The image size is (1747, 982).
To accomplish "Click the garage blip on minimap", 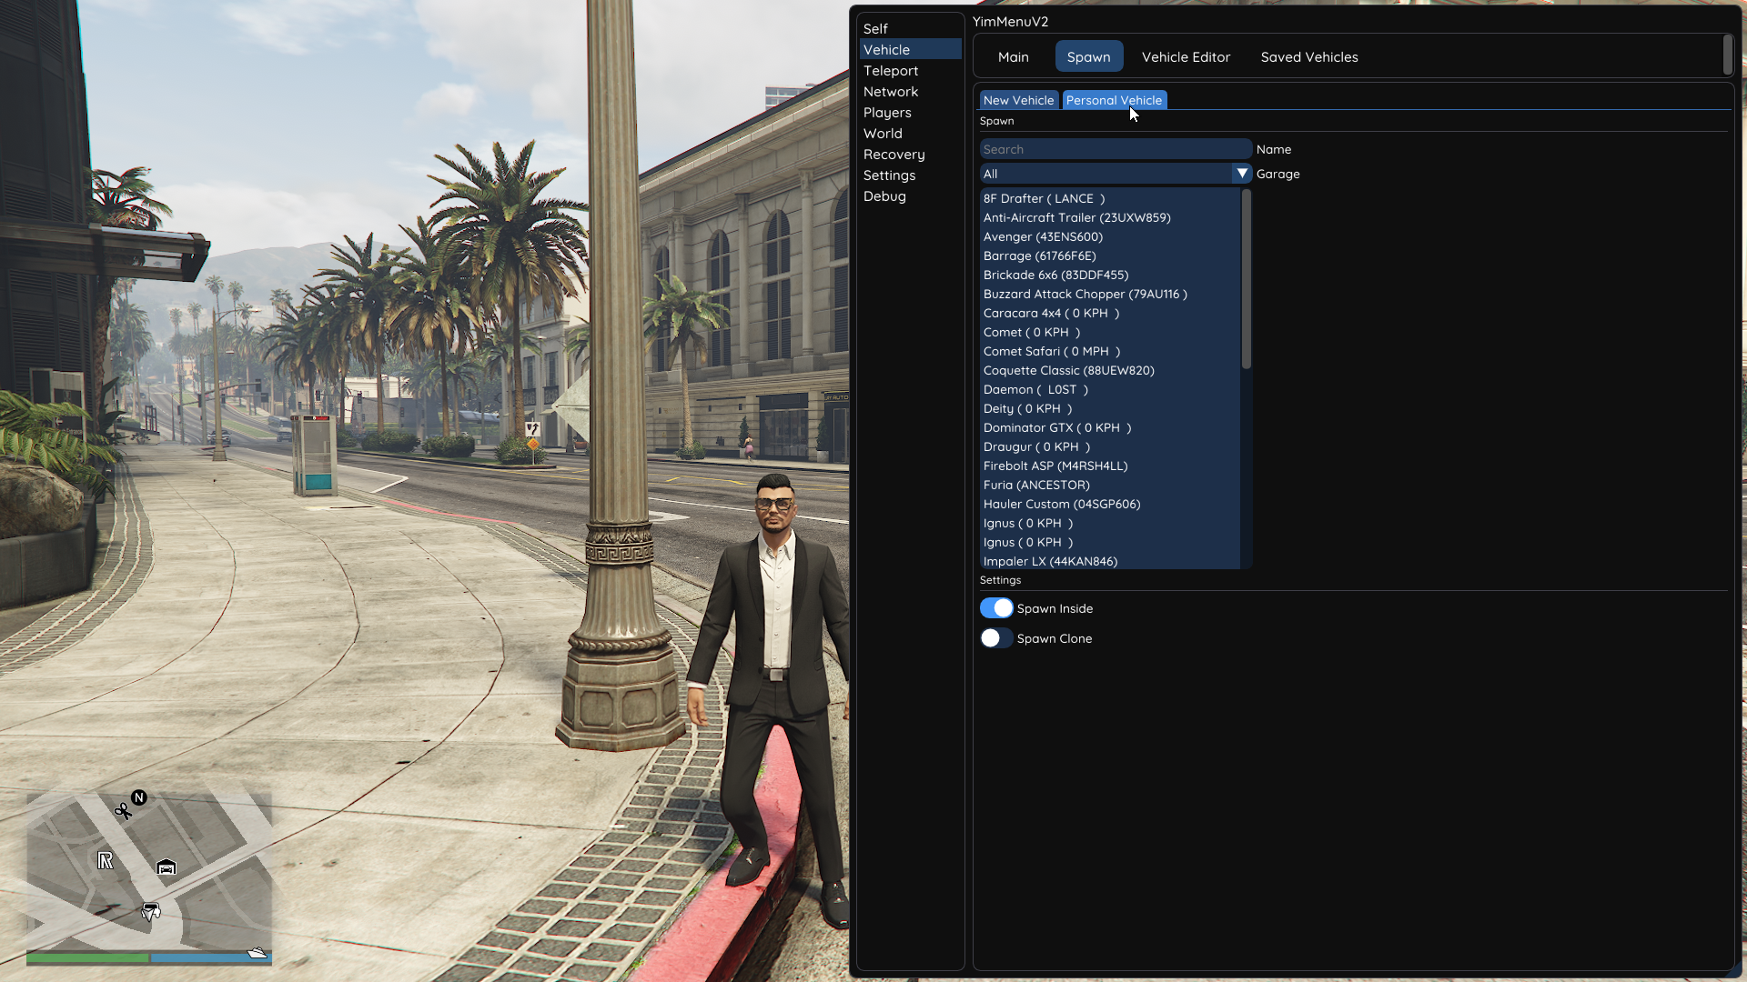I will (x=166, y=867).
